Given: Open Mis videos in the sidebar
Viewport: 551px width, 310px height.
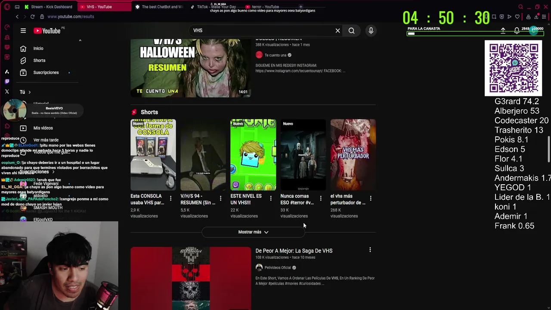Looking at the screenshot, I should (43, 128).
